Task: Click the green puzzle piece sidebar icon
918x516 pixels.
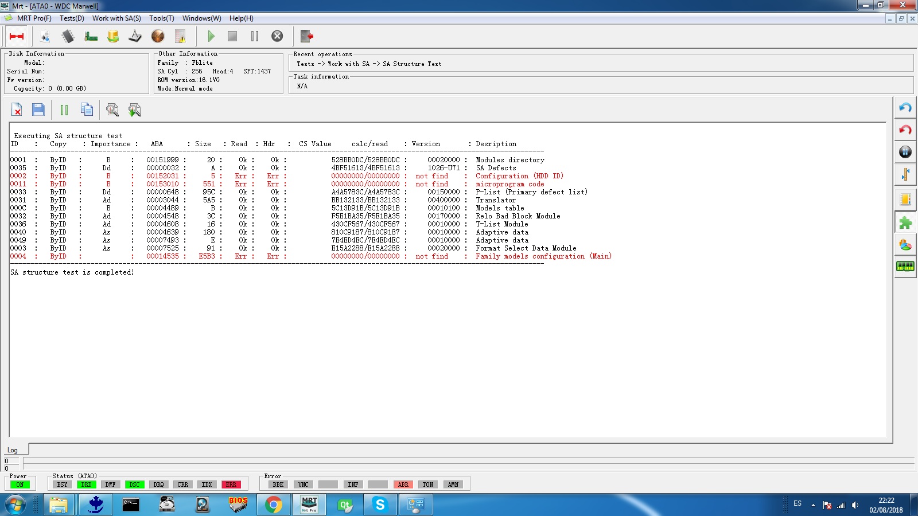Action: (x=905, y=222)
